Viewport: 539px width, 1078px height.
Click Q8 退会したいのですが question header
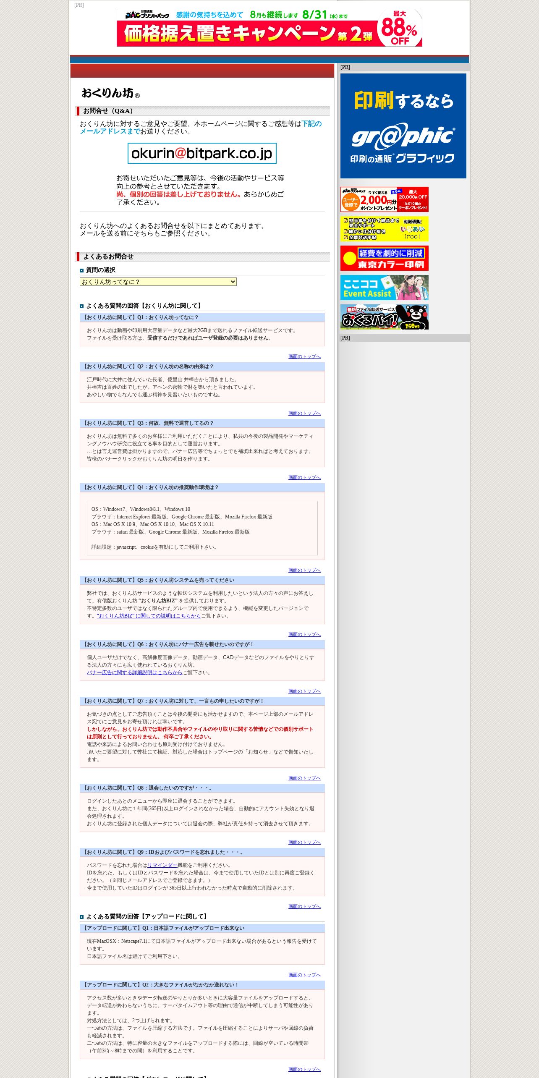(202, 788)
